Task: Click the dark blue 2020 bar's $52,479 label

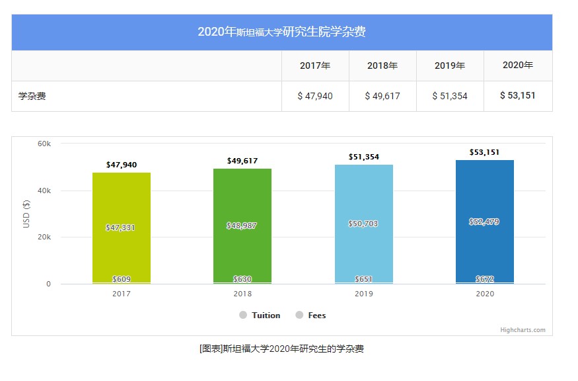Action: (484, 222)
